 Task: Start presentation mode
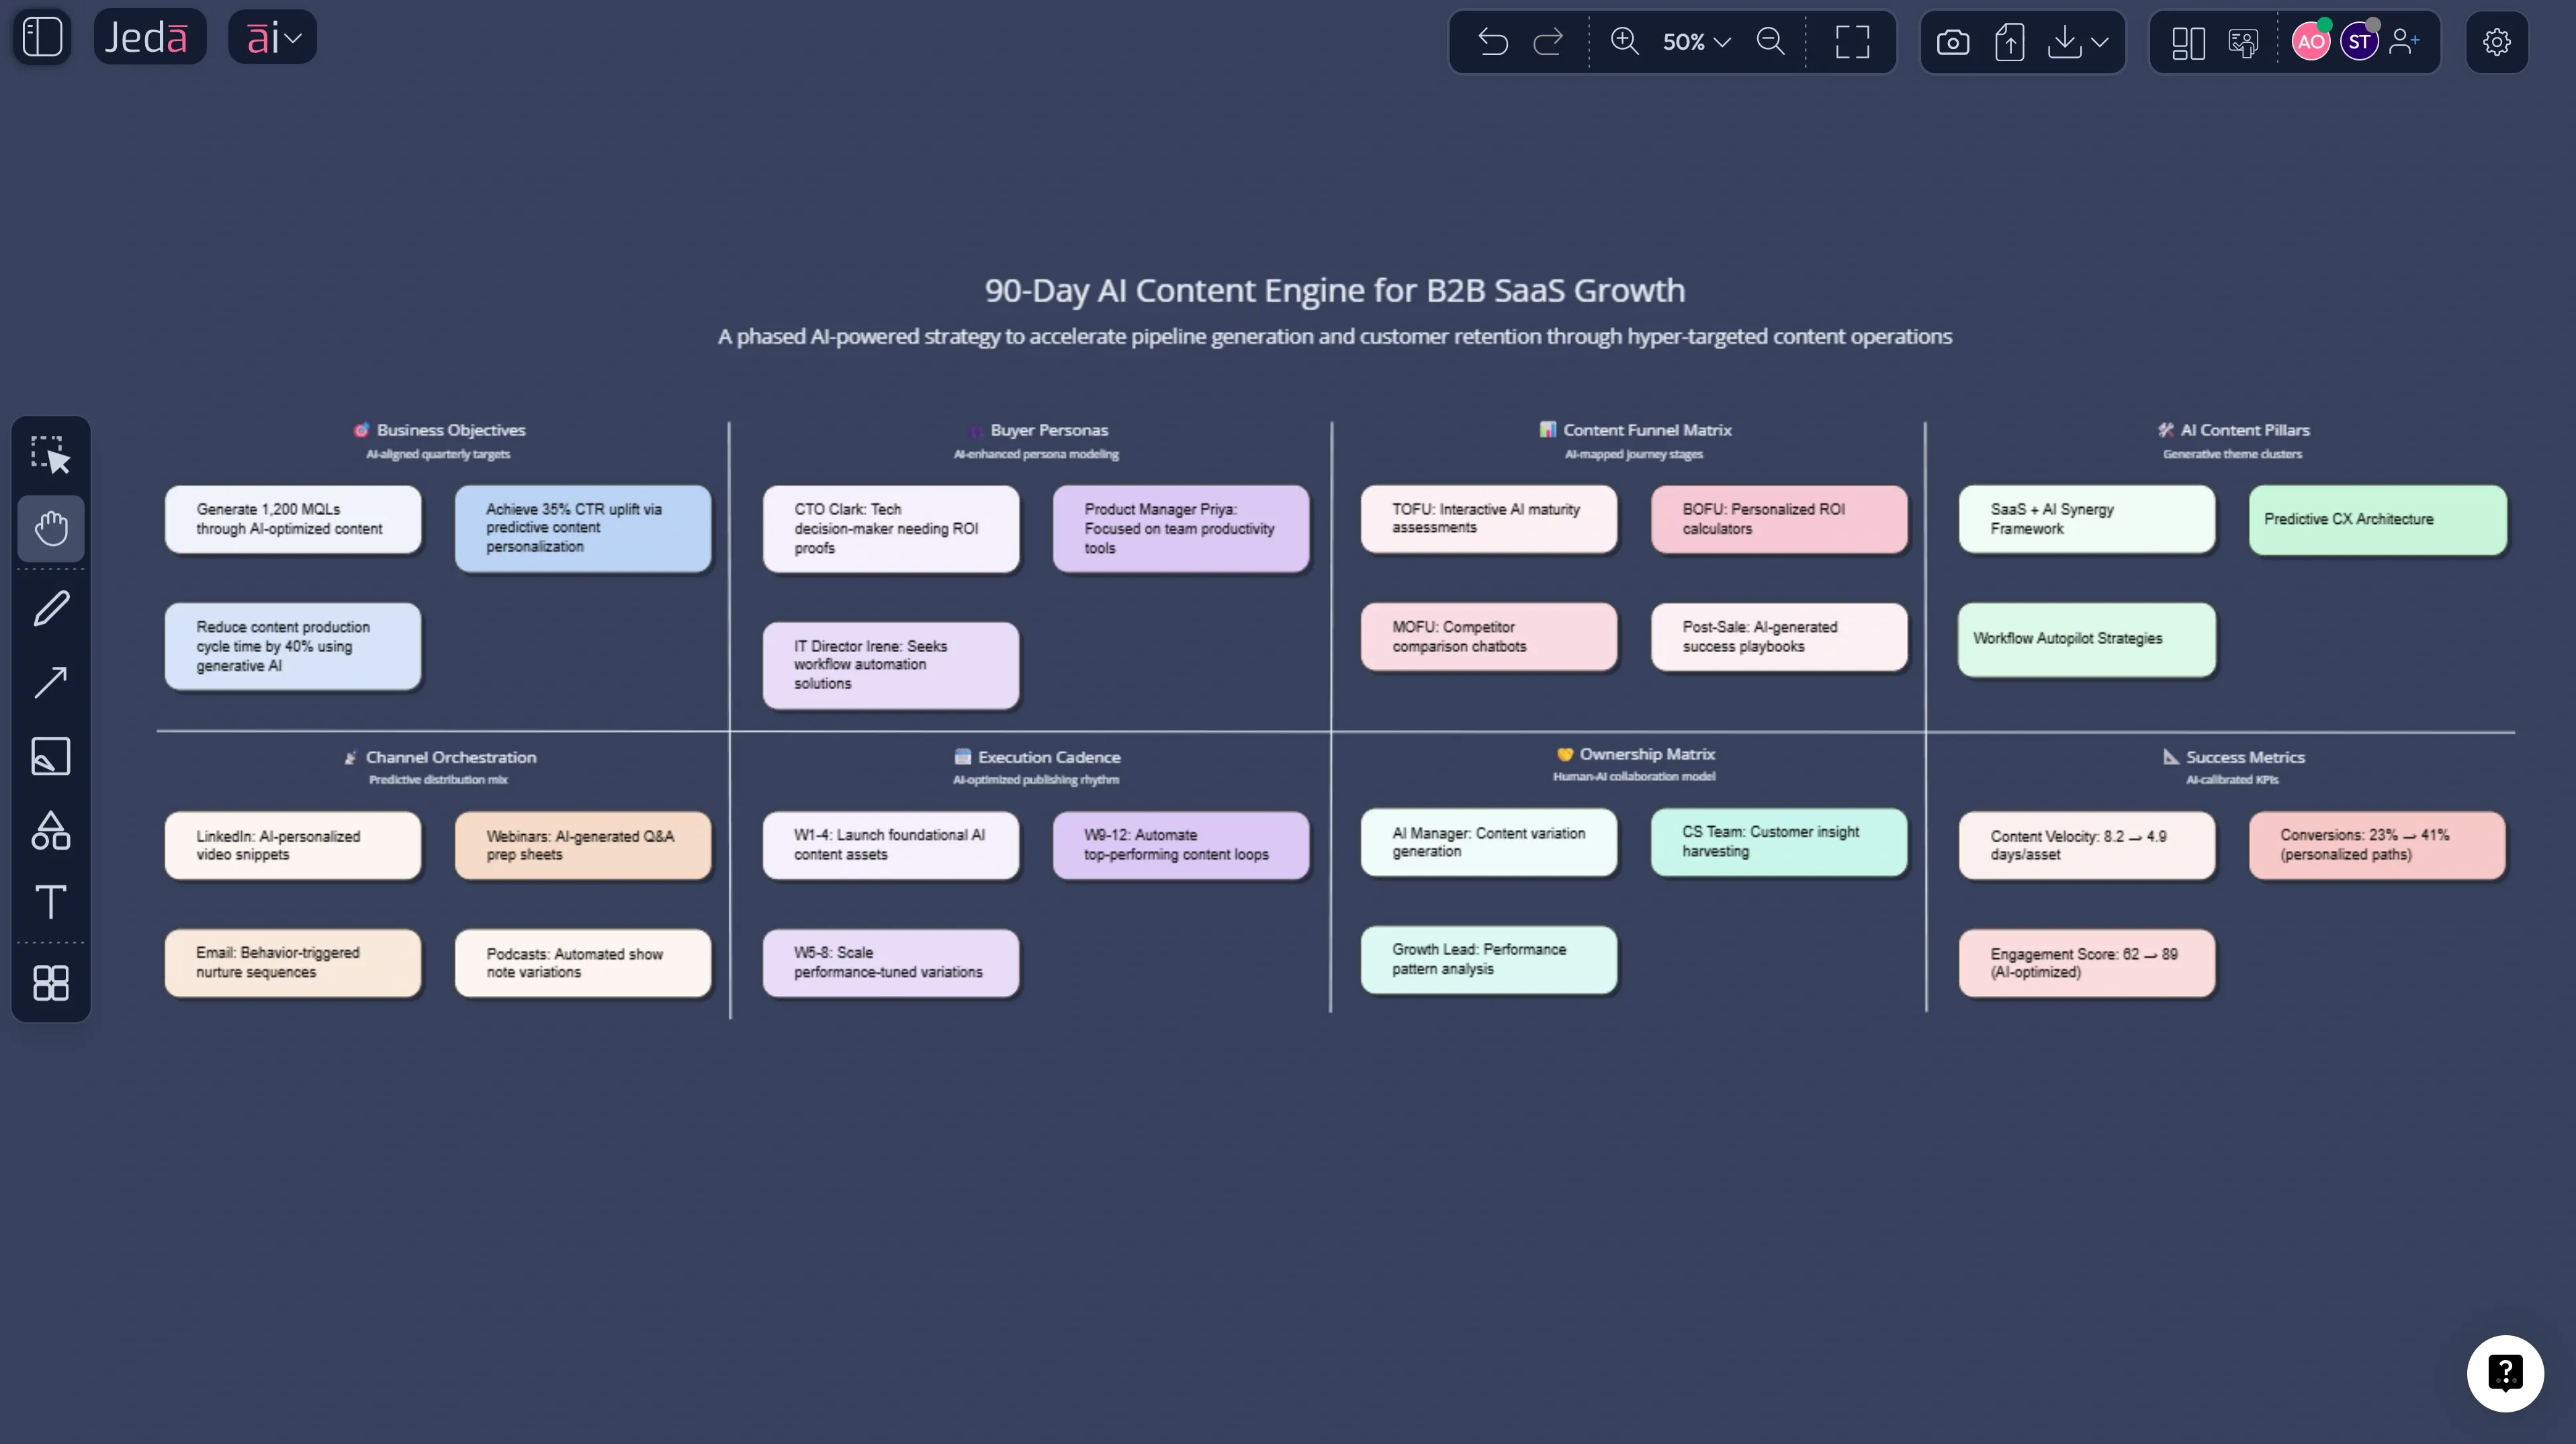2242,42
